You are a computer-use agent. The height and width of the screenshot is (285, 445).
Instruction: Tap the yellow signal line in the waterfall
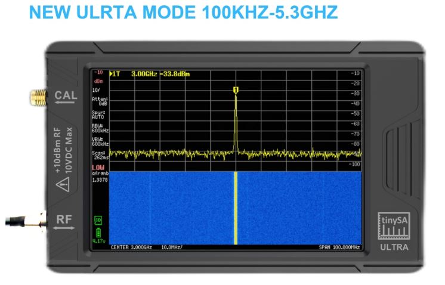[x=236, y=208]
